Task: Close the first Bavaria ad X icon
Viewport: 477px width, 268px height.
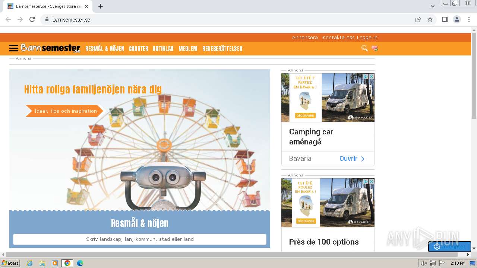Action: tap(371, 76)
